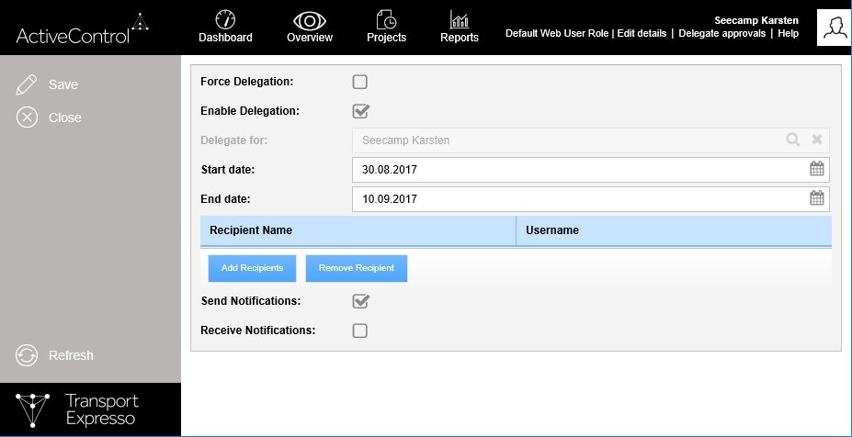The width and height of the screenshot is (852, 437).
Task: Click the Receive Notifications label
Action: (257, 331)
